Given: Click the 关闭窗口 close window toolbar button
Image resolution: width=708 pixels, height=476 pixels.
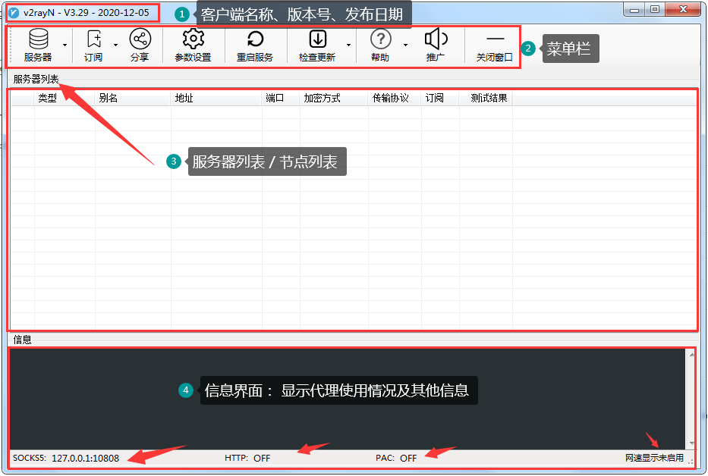Looking at the screenshot, I should tap(494, 45).
